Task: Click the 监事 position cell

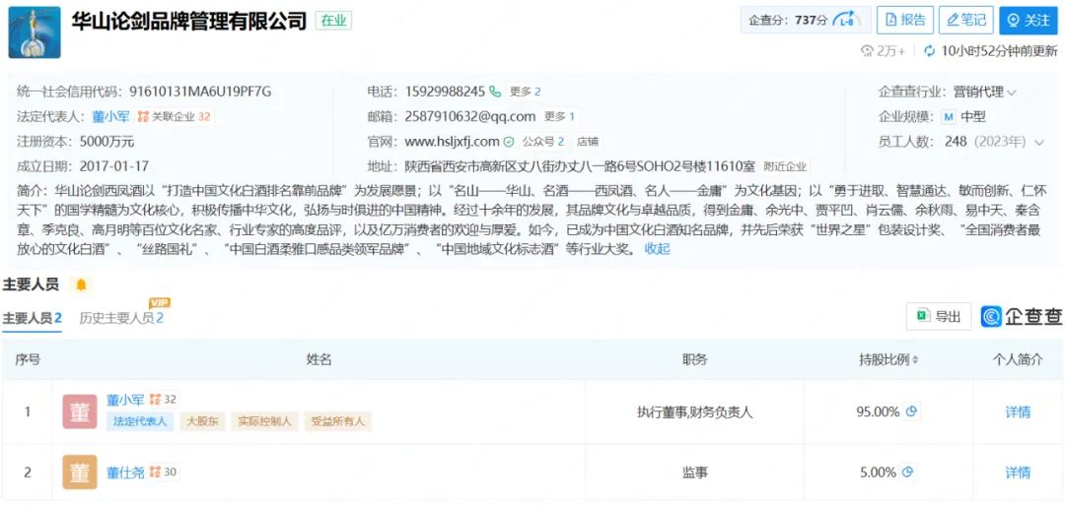Action: pyautogui.click(x=694, y=473)
